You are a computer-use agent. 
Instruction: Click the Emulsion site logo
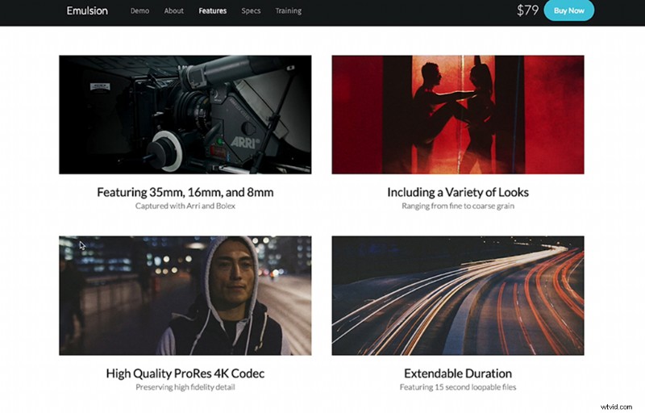[87, 10]
